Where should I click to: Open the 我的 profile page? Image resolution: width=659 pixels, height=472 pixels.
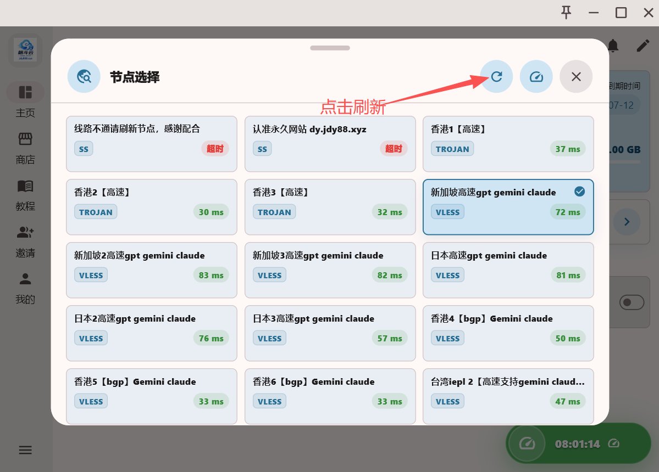point(25,288)
